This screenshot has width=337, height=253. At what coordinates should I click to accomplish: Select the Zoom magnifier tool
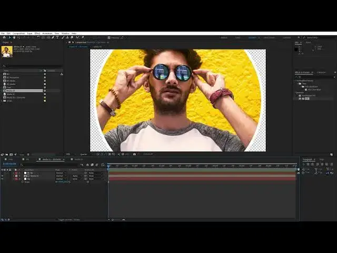(x=17, y=37)
